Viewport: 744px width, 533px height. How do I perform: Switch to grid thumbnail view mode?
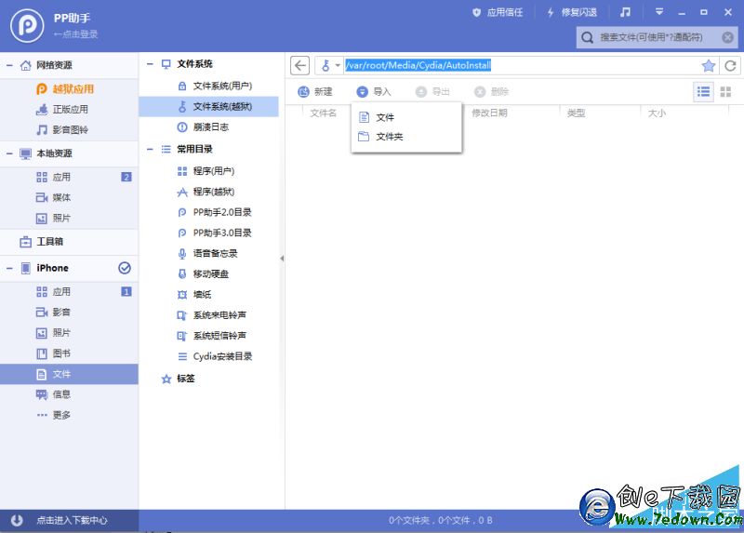pyautogui.click(x=725, y=91)
